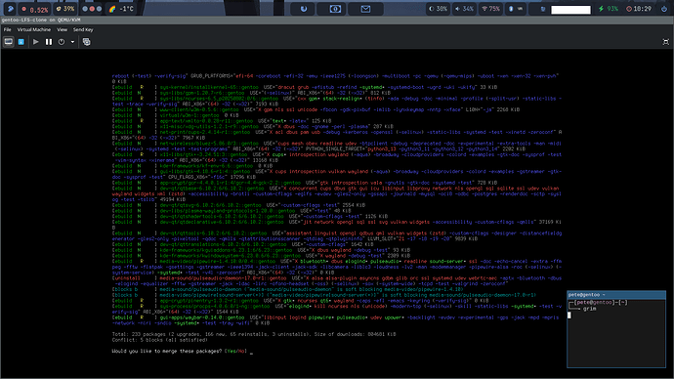Show the graphical console view
The width and height of the screenshot is (674, 379).
8,42
